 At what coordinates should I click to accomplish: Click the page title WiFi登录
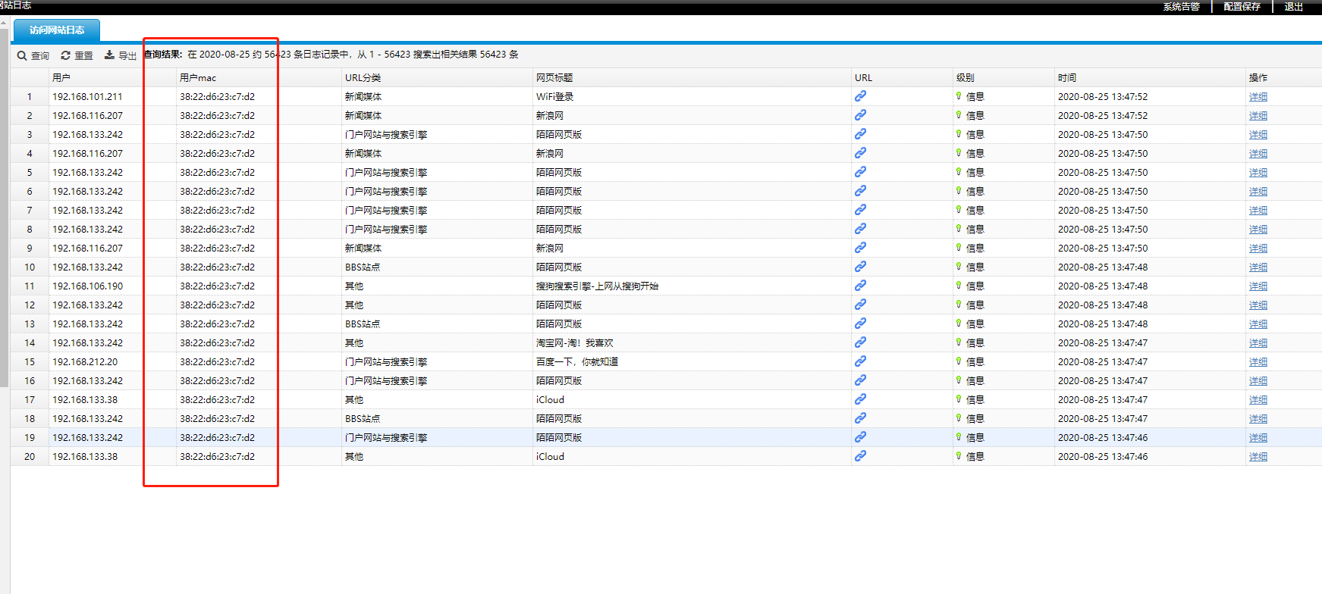click(x=554, y=97)
